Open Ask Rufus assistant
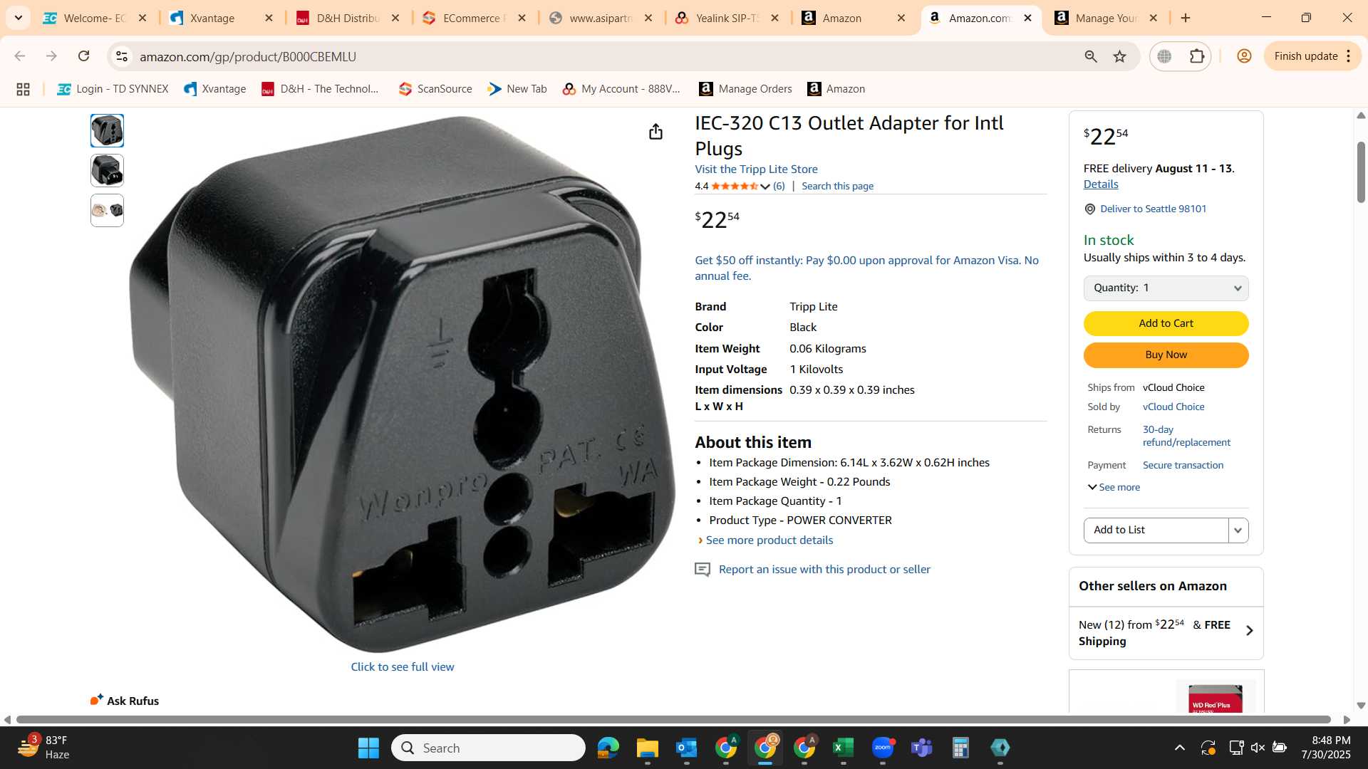Viewport: 1368px width, 769px height. (x=125, y=701)
